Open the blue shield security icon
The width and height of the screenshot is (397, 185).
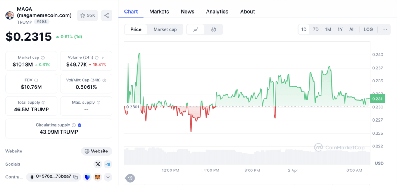click(87, 177)
